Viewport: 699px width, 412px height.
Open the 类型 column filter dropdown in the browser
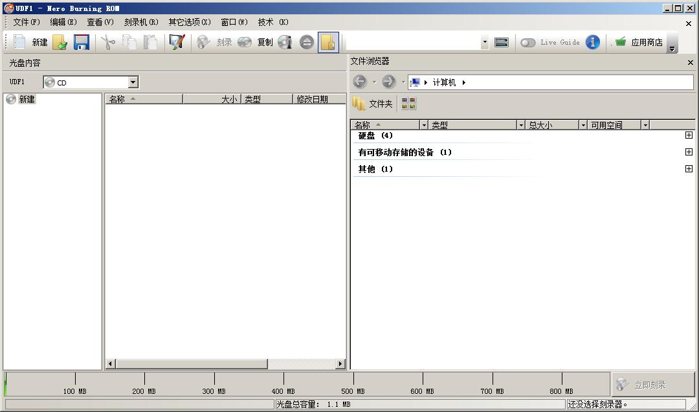[520, 125]
